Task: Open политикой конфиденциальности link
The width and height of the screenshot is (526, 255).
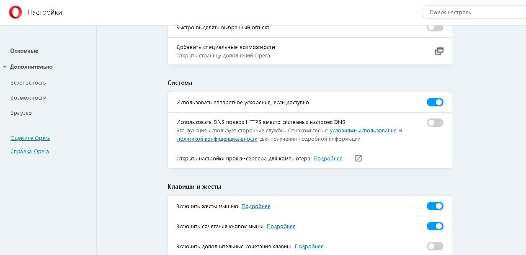Action: click(217, 139)
